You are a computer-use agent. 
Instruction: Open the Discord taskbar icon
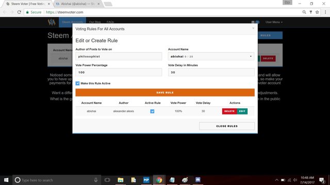coord(198,180)
